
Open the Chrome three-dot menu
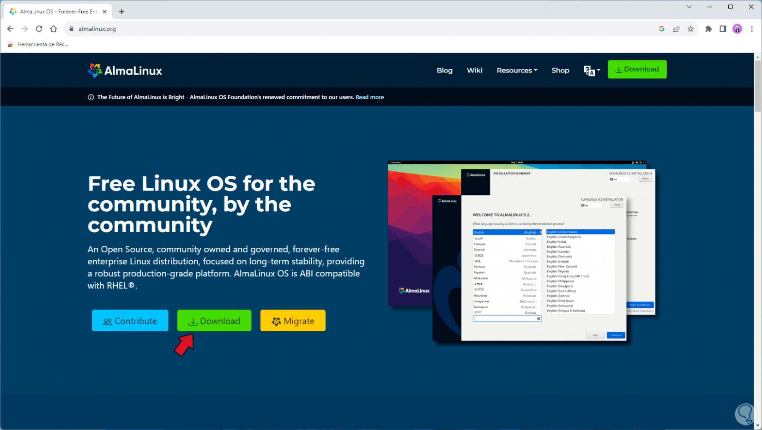tap(752, 29)
